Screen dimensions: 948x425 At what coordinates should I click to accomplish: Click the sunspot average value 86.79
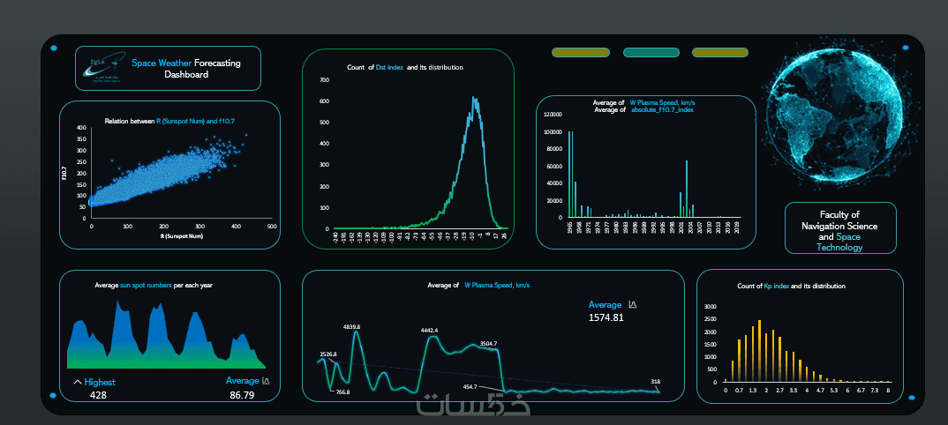click(x=242, y=395)
